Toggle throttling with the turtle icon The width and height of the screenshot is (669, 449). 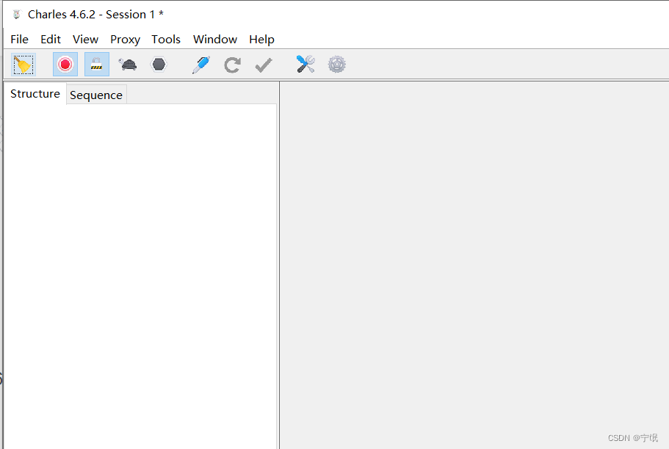point(128,65)
